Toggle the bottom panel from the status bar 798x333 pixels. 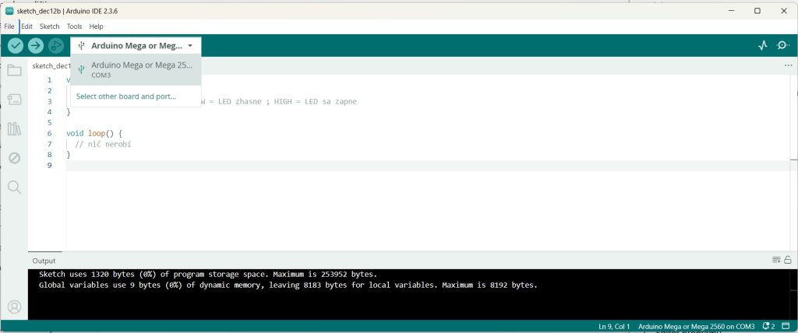click(x=786, y=326)
